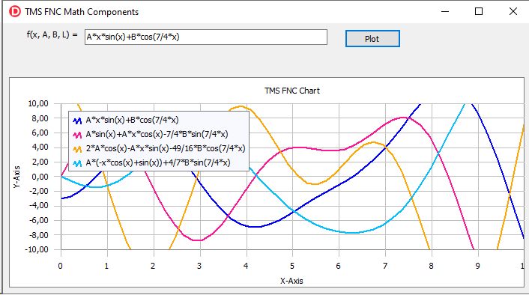Click the TMS FNC Chart title

292,91
